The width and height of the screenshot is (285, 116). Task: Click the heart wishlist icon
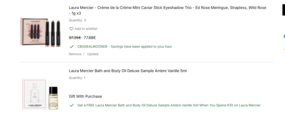(x=71, y=29)
